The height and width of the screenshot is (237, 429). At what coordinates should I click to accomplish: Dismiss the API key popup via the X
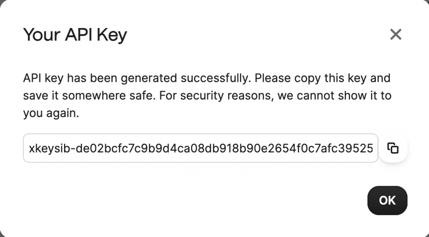point(395,34)
